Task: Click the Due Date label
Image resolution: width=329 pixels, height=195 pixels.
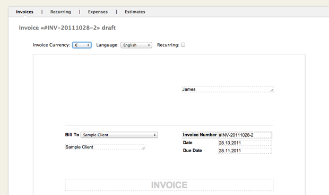Action: tap(192, 151)
